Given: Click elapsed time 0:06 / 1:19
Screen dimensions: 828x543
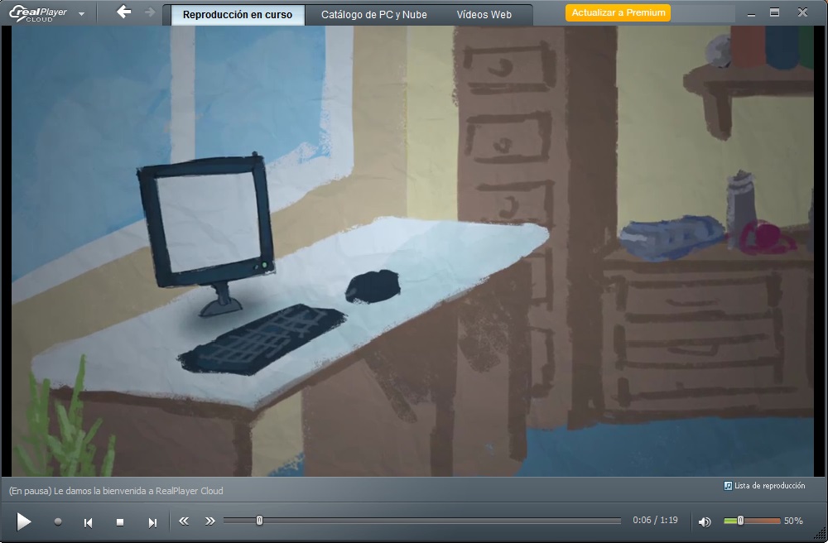Looking at the screenshot, I should click(655, 521).
